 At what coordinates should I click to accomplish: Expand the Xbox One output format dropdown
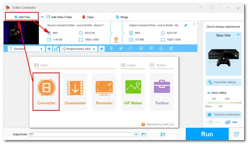pyautogui.click(x=238, y=35)
